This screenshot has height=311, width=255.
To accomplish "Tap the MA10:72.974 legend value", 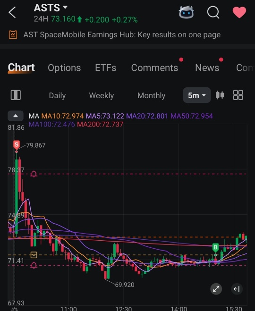I will tap(62, 116).
